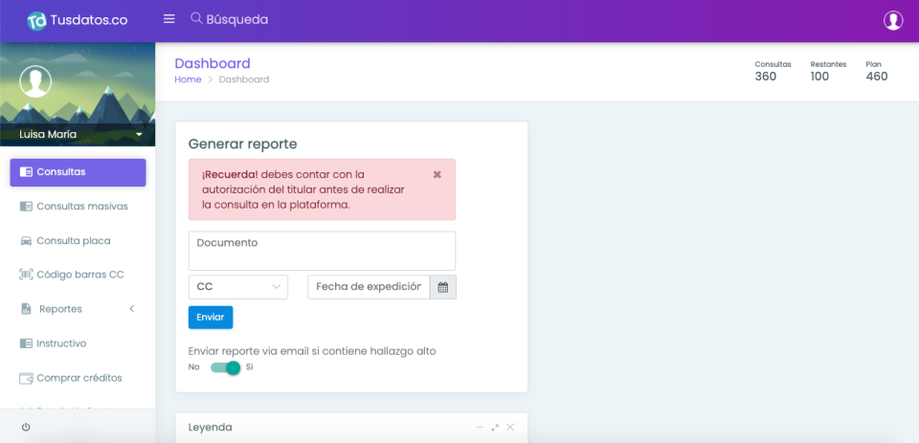
Task: Open the user account avatar in the top bar
Action: [x=893, y=20]
